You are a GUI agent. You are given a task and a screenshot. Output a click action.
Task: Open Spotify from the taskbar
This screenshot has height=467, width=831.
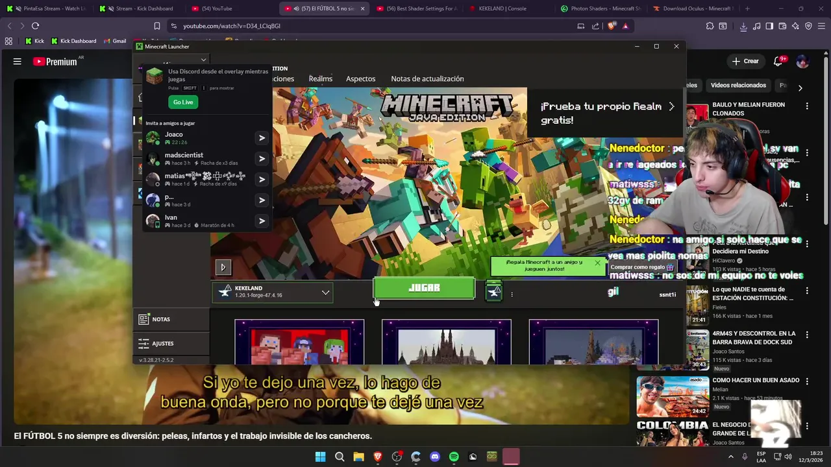pos(454,457)
